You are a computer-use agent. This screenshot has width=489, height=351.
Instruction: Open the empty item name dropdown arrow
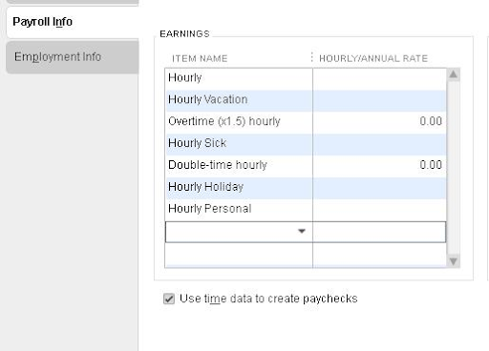tap(302, 231)
